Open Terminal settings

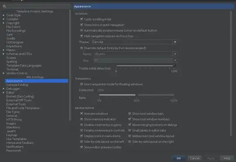12,69
